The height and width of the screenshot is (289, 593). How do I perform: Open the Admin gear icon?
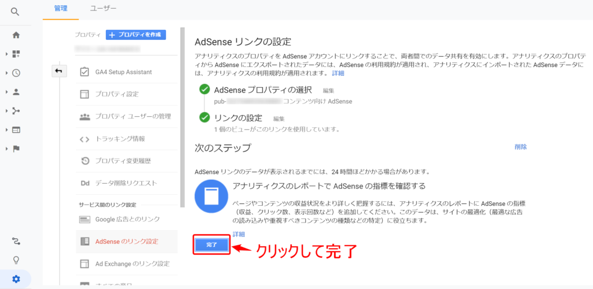tap(16, 279)
